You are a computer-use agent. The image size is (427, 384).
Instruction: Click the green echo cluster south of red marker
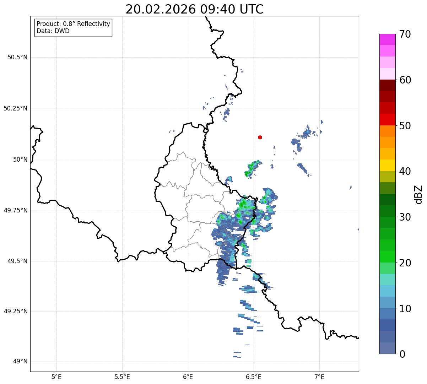tap(253, 168)
